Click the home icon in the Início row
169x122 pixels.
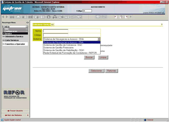(x=27, y=27)
